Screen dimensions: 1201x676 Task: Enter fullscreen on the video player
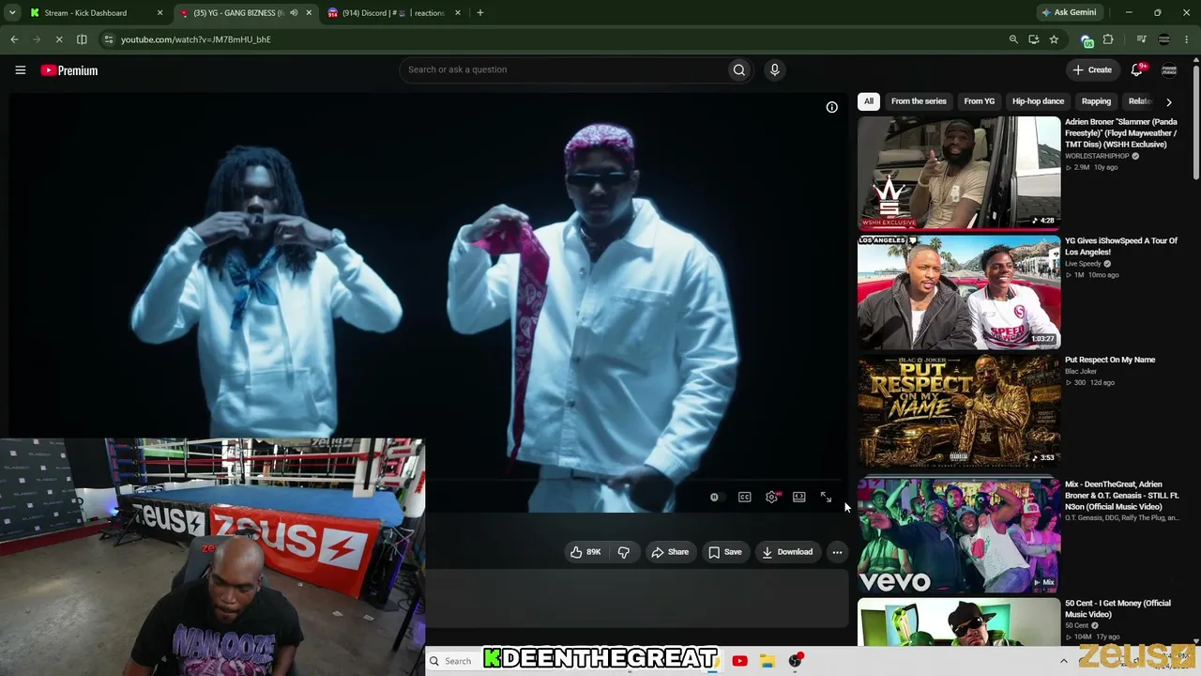[x=826, y=498]
